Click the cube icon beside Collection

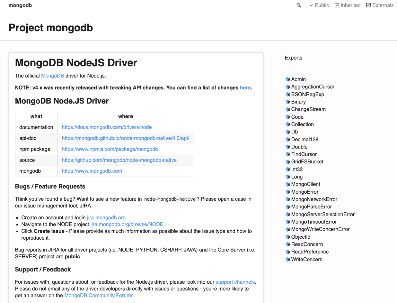[x=288, y=124]
